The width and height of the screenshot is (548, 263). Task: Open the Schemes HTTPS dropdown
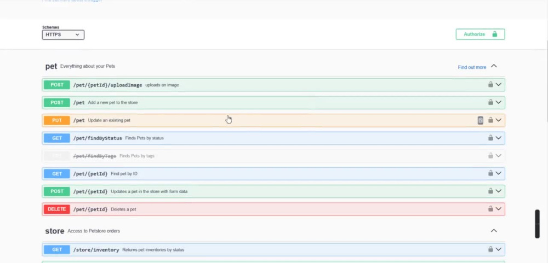[63, 34]
